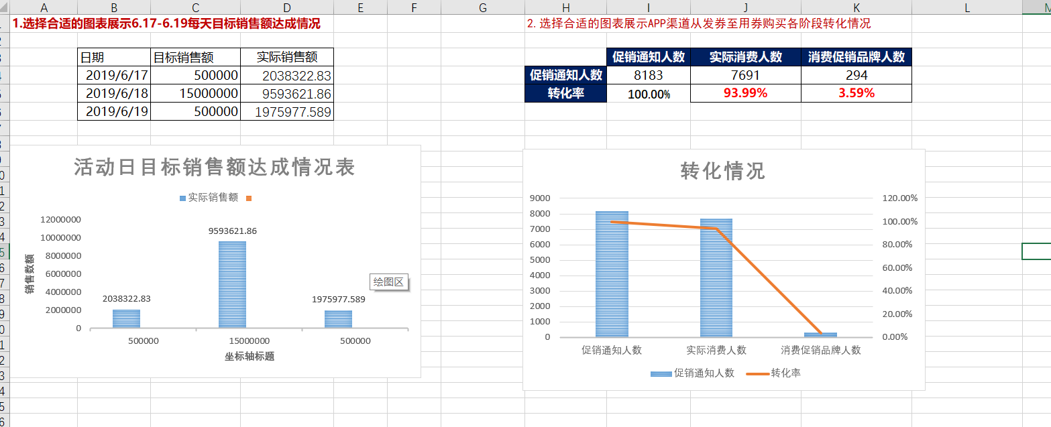Select the '目标销售额' header cell
This screenshot has width=1051, height=427.
[x=195, y=57]
